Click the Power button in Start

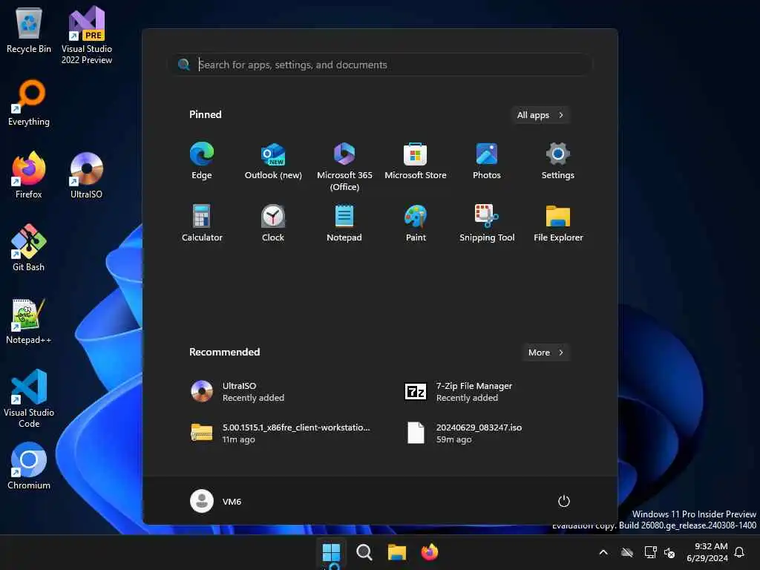pos(564,501)
